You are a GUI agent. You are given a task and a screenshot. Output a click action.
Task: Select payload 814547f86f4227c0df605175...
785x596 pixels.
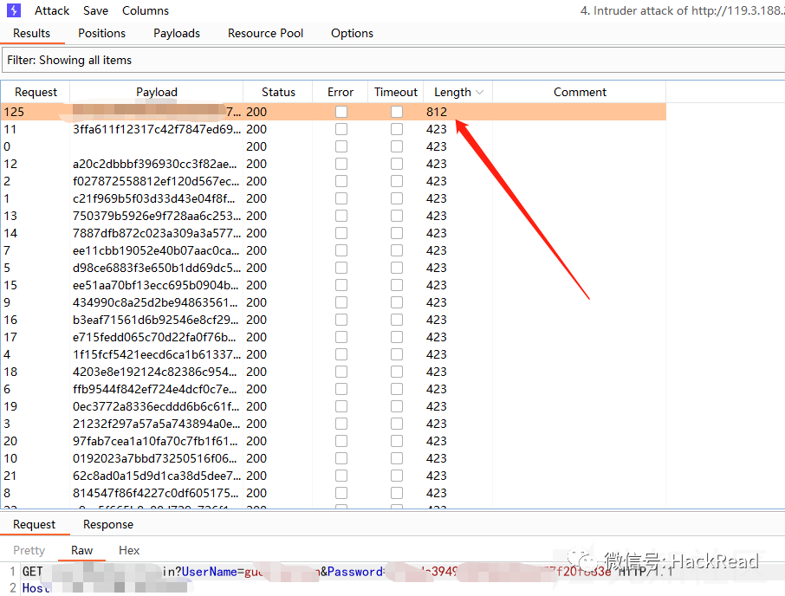pyautogui.click(x=156, y=493)
